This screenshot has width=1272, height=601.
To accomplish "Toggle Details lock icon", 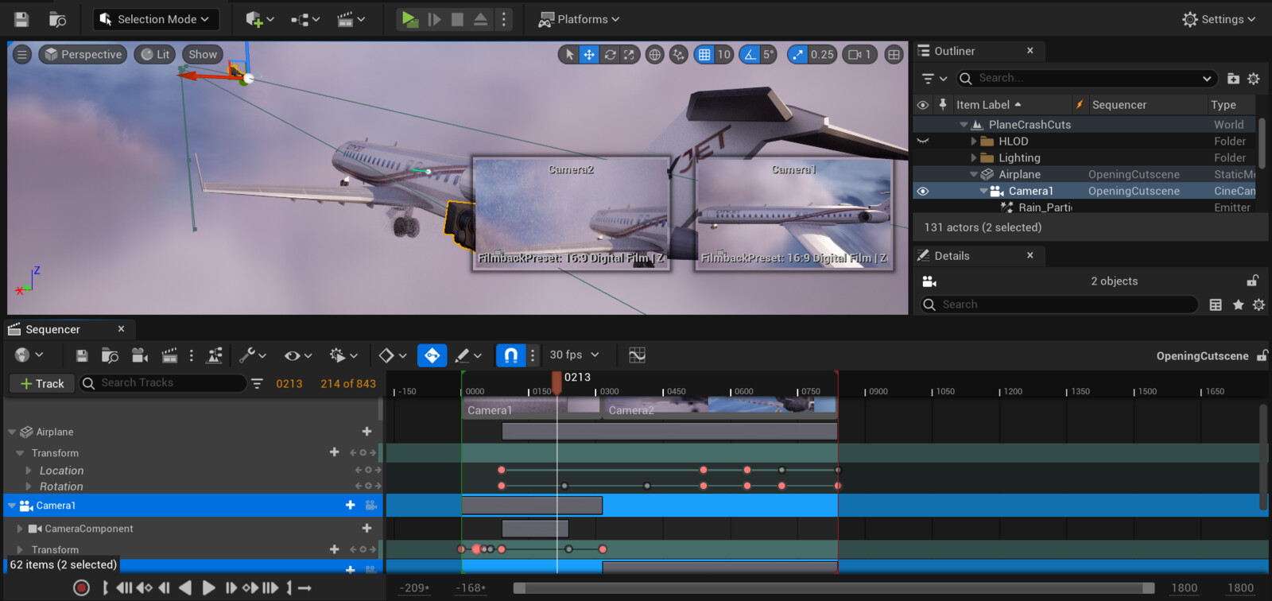I will pyautogui.click(x=1253, y=281).
